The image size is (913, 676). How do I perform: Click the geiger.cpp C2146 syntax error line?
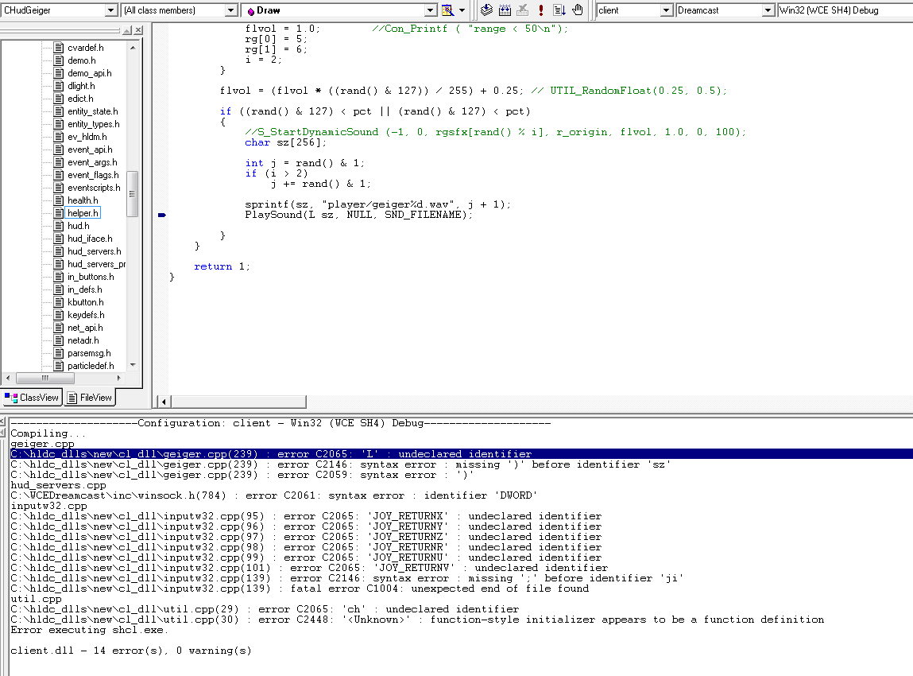tap(341, 464)
